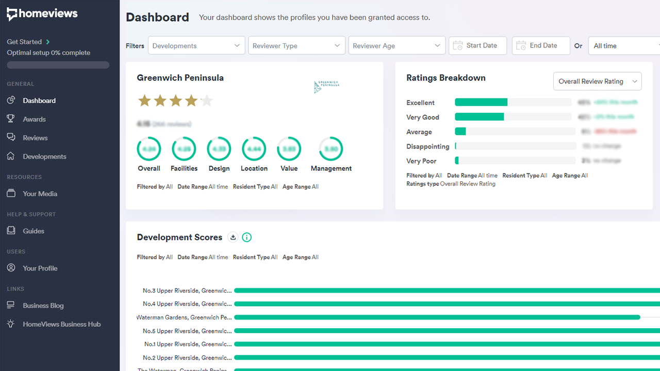Open Awards from the sidebar
660x371 pixels.
34,119
